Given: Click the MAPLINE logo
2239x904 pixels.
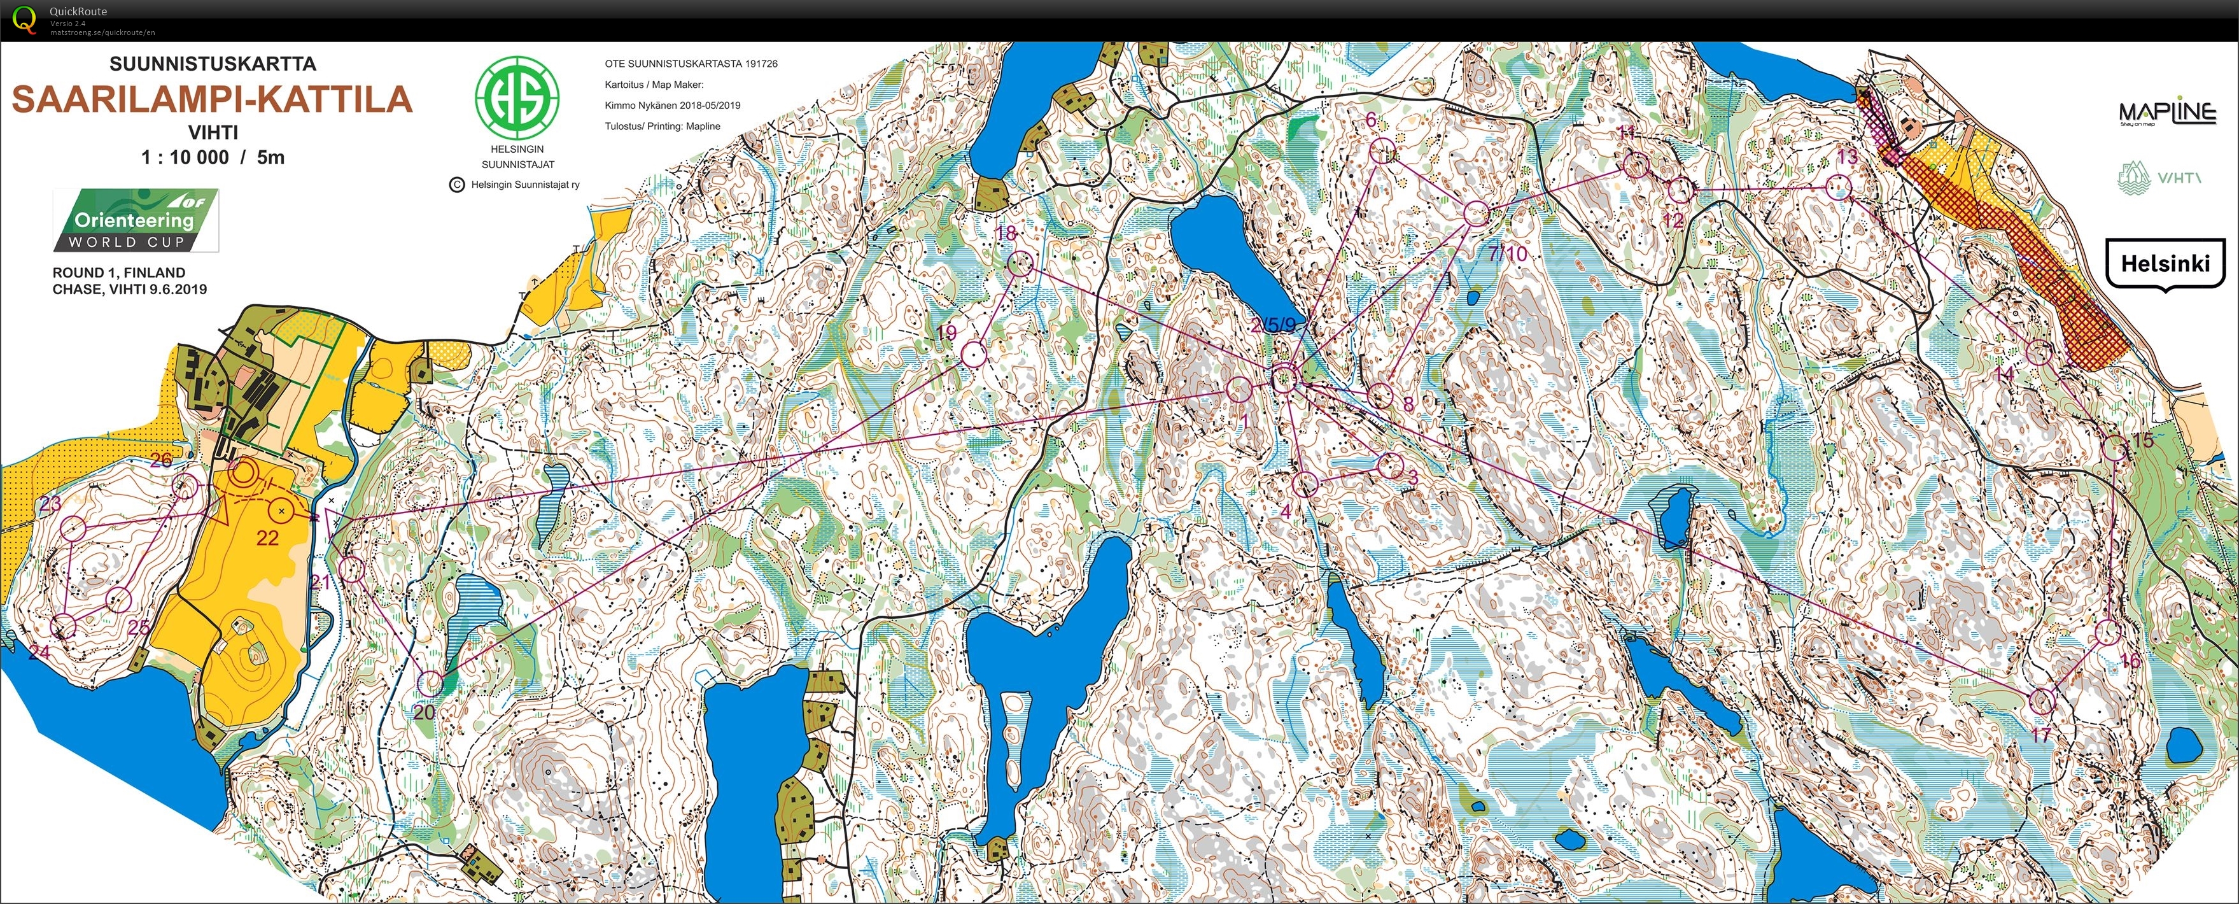Looking at the screenshot, I should (2167, 112).
